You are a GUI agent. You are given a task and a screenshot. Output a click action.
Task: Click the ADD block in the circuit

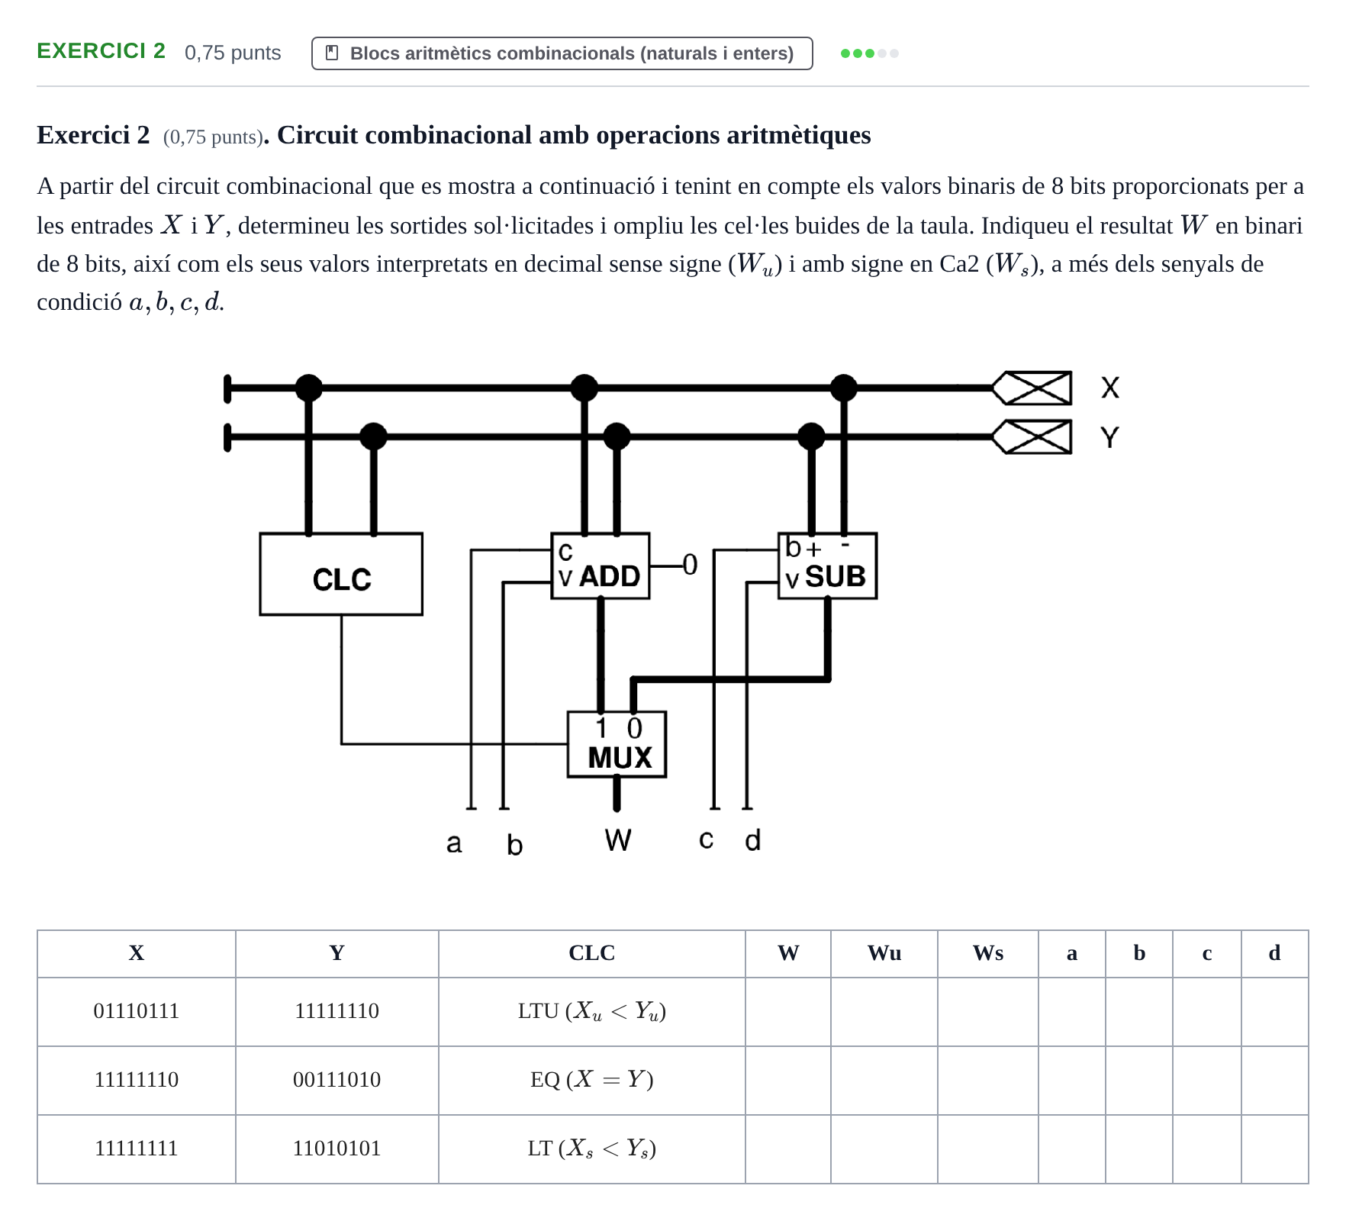click(600, 565)
